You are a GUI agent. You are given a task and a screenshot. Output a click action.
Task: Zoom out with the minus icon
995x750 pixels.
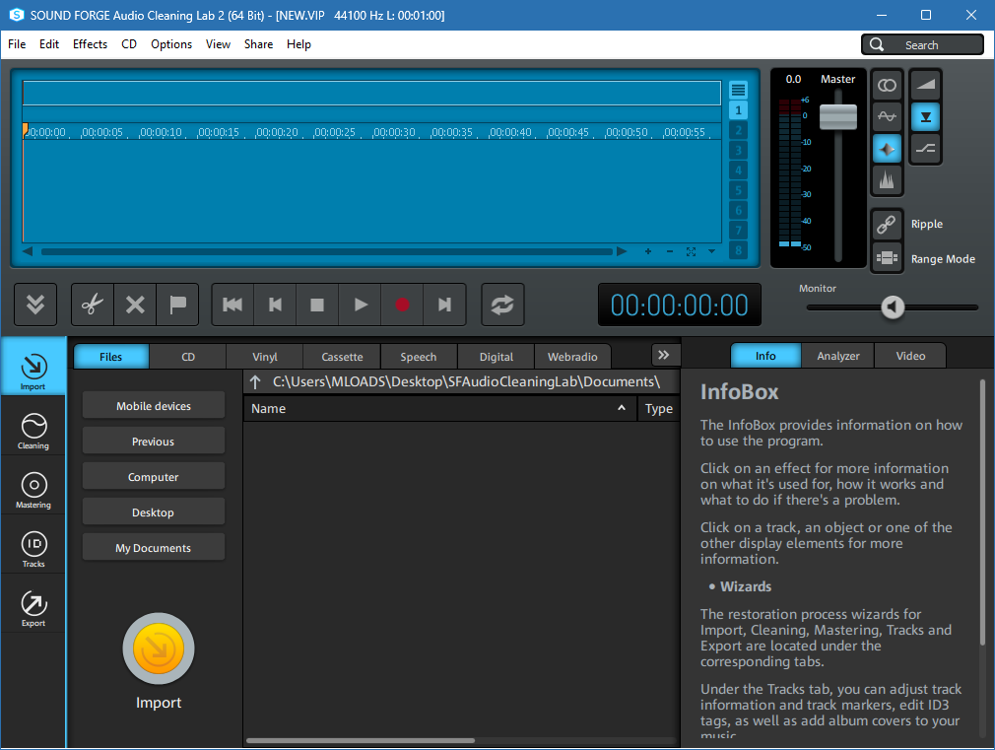point(670,251)
